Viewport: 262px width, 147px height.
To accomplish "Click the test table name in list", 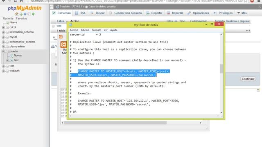I will coord(59,26).
